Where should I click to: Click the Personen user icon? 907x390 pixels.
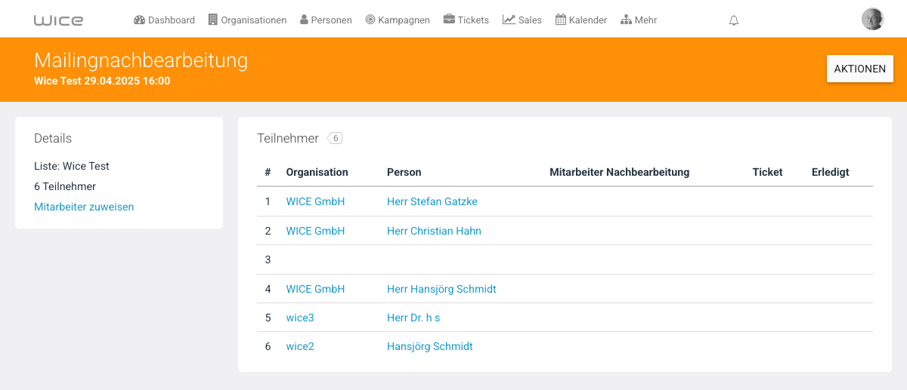pos(304,20)
